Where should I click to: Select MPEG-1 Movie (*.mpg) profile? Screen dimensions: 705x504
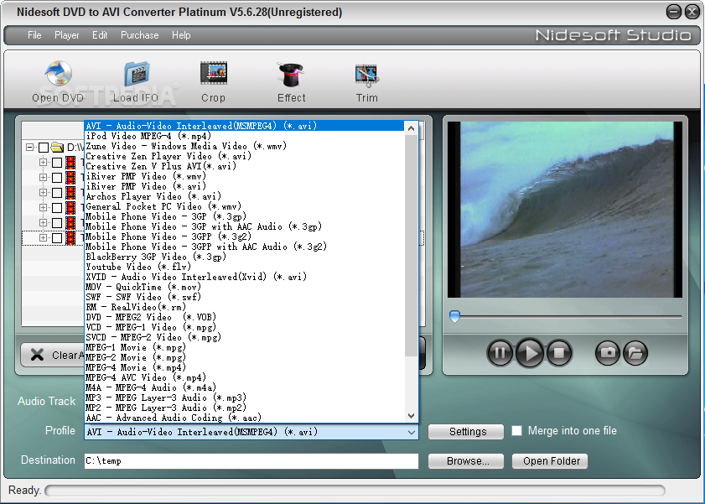pyautogui.click(x=245, y=347)
